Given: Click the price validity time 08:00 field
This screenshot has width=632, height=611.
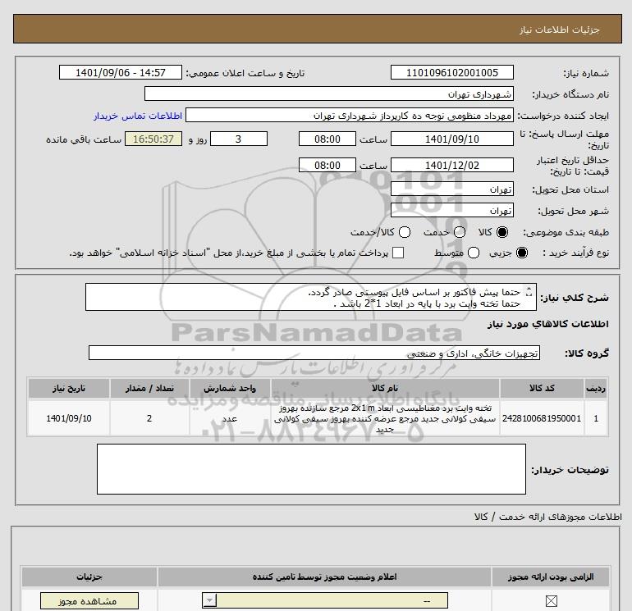Looking at the screenshot, I should point(327,165).
